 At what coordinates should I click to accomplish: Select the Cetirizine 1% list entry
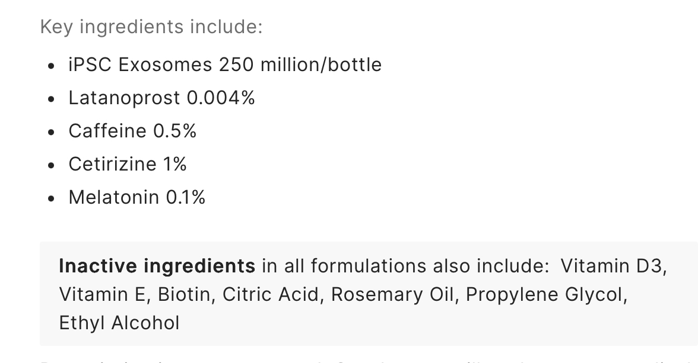(127, 165)
